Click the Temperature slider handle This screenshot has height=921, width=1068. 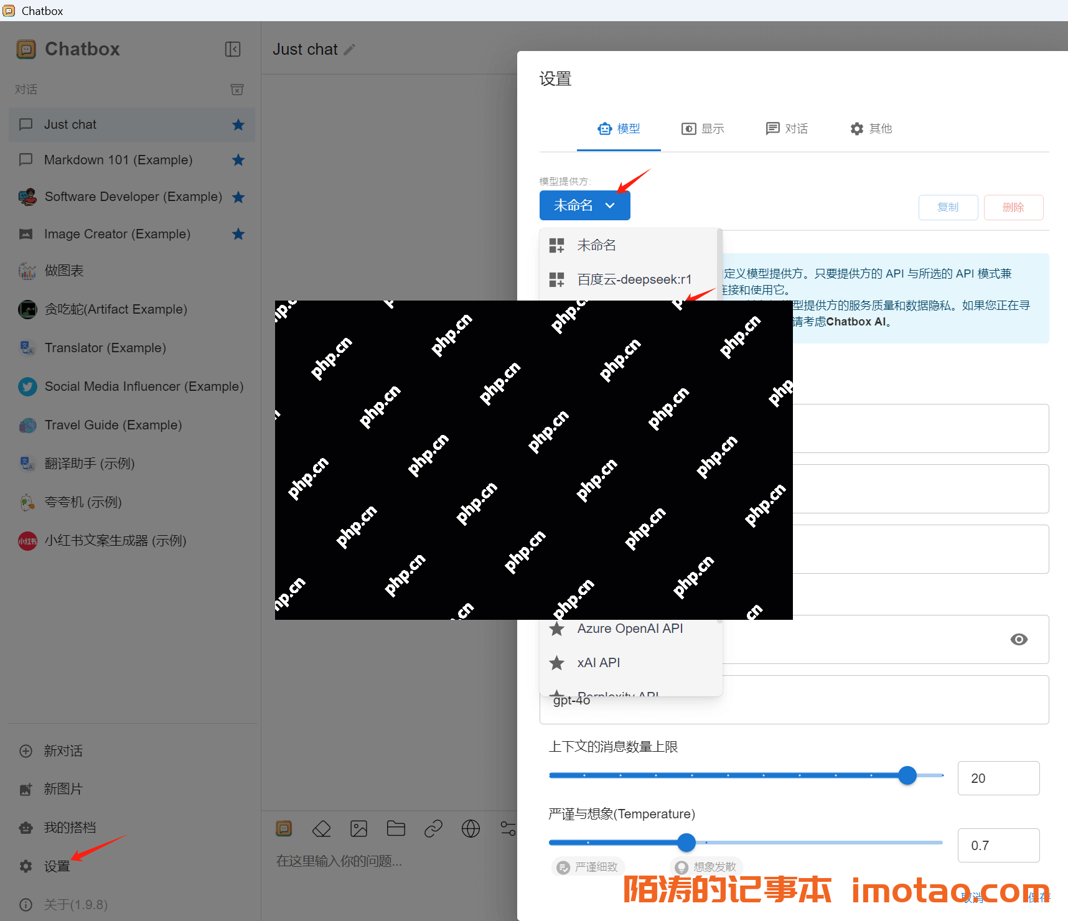point(686,843)
